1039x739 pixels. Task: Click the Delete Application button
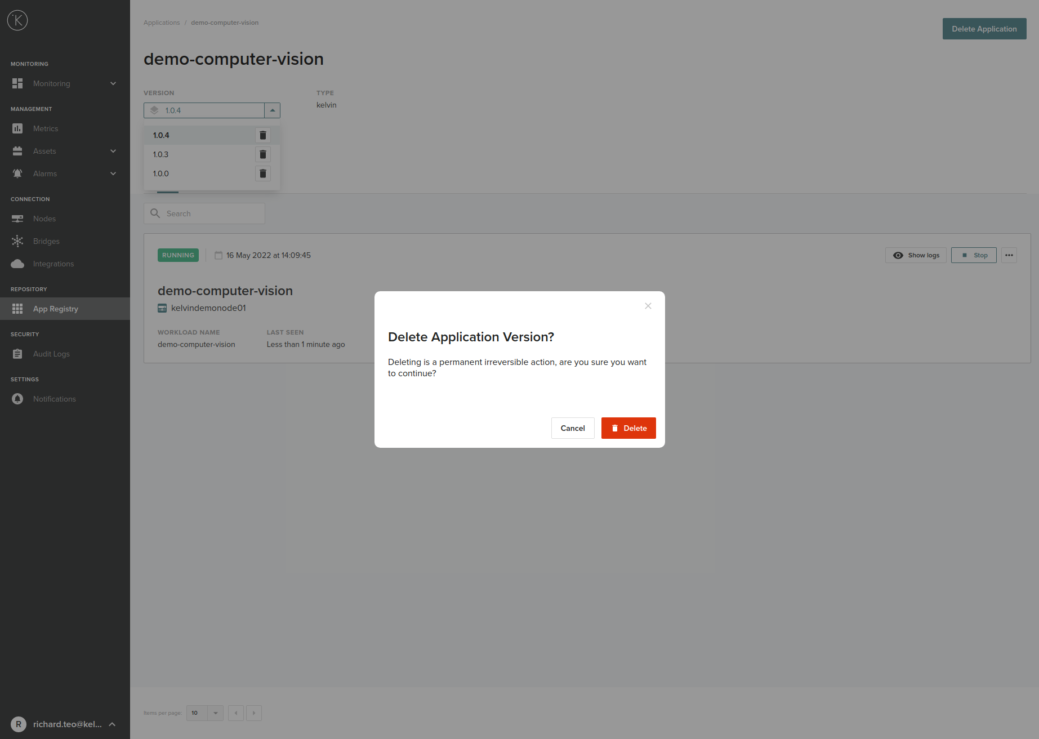coord(984,29)
